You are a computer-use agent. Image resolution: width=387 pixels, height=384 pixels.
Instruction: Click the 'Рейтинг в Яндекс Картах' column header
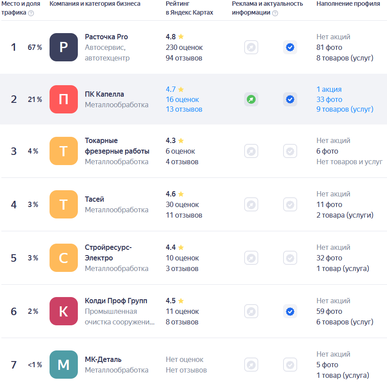[x=189, y=8]
